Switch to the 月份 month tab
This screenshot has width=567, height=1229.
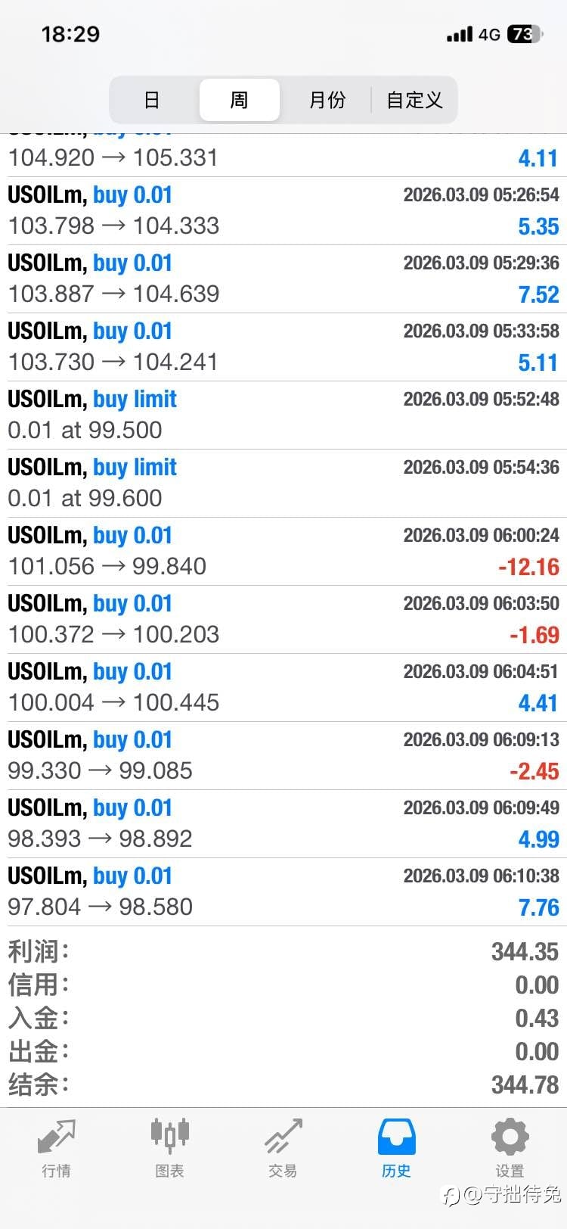coord(327,100)
